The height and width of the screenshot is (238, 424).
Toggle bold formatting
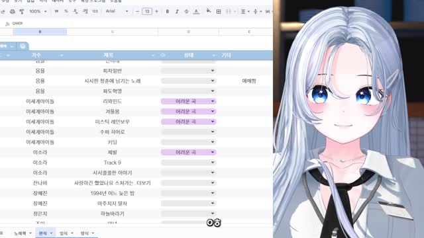(168, 11)
